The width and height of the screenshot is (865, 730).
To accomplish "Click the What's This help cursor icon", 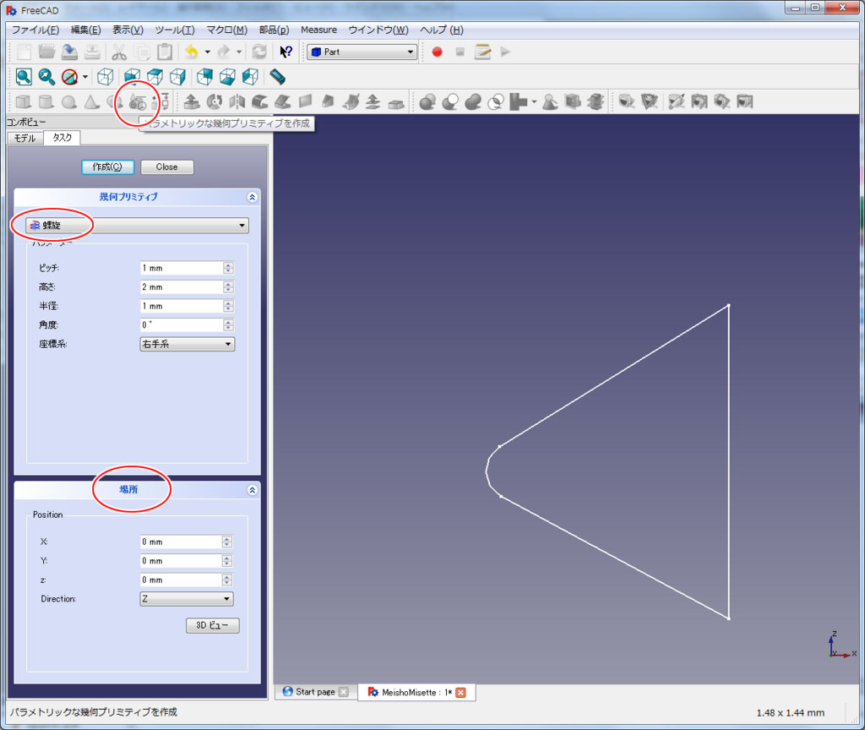I will 286,52.
